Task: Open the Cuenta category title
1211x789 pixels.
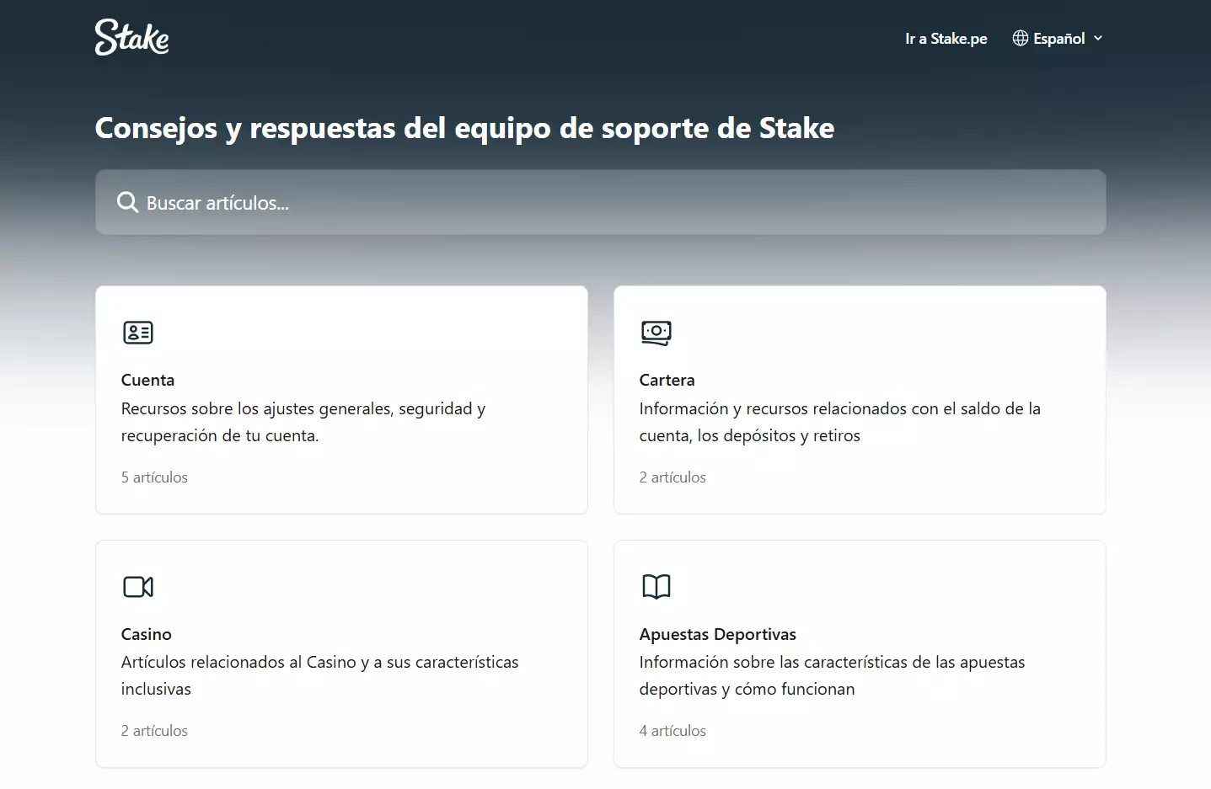Action: [x=147, y=380]
